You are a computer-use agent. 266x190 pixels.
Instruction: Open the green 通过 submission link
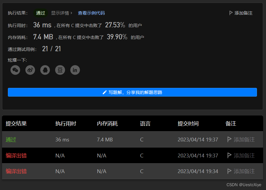[11, 140]
